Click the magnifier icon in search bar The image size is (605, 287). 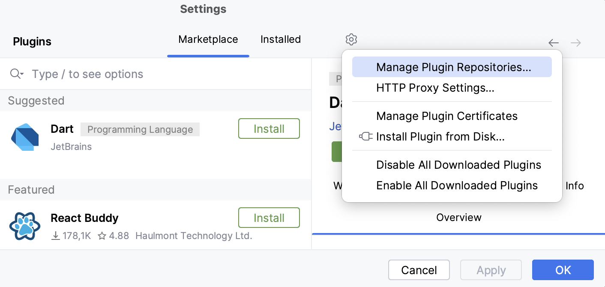[x=14, y=74]
